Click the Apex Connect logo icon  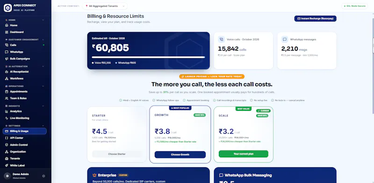(7, 8)
